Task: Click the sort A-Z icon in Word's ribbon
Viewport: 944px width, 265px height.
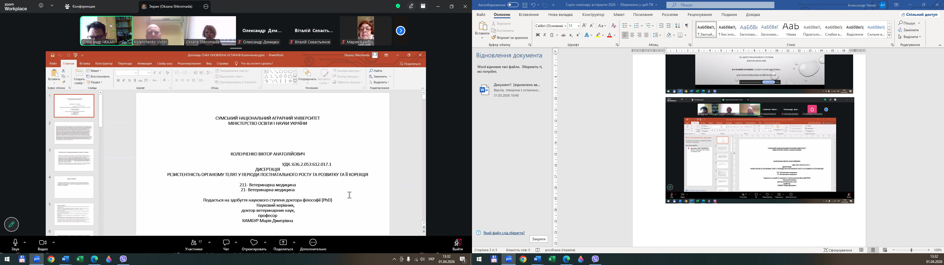Action: click(678, 26)
